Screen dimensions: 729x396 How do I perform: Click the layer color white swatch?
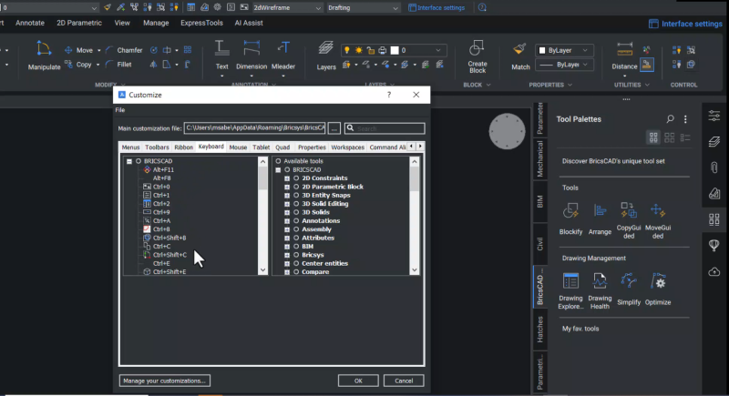[x=395, y=50]
